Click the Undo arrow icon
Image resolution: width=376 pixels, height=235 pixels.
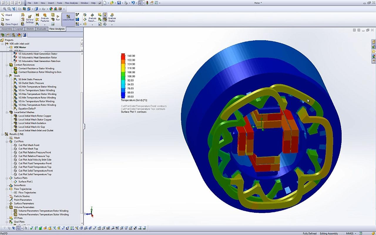133,3
